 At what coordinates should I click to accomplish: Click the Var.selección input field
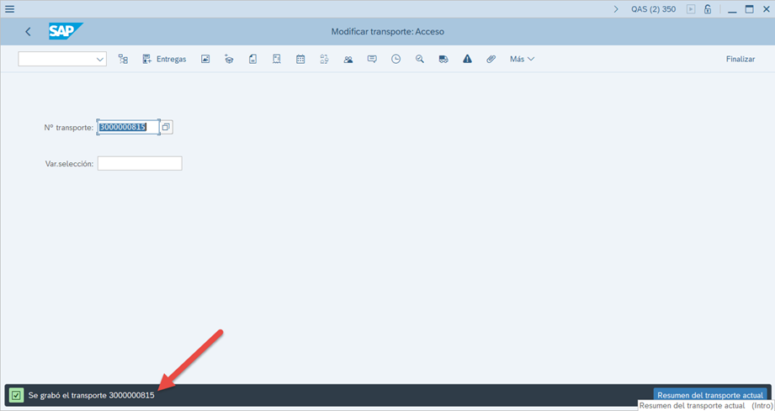tap(140, 164)
